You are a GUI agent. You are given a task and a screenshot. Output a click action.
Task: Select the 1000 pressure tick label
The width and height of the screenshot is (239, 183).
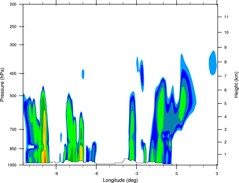(12, 165)
